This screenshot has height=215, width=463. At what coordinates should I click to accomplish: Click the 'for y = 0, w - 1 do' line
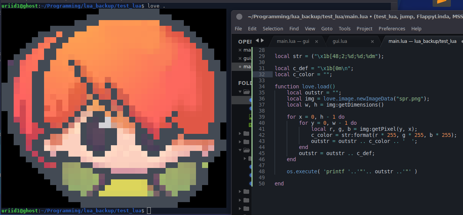[328, 123]
